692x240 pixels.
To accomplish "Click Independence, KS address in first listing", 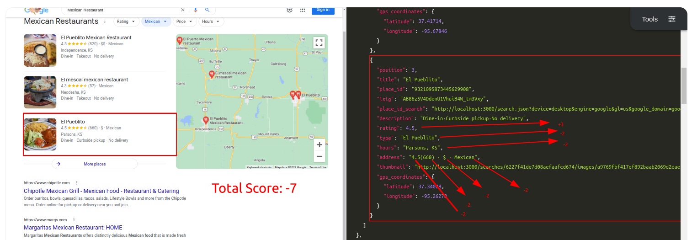I will [x=76, y=50].
